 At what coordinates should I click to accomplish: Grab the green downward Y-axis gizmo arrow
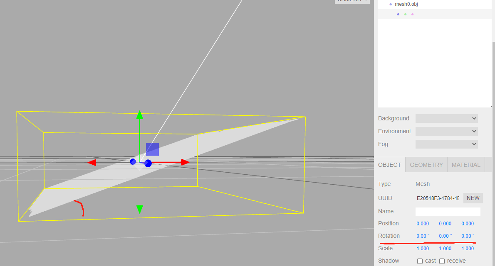pyautogui.click(x=139, y=209)
